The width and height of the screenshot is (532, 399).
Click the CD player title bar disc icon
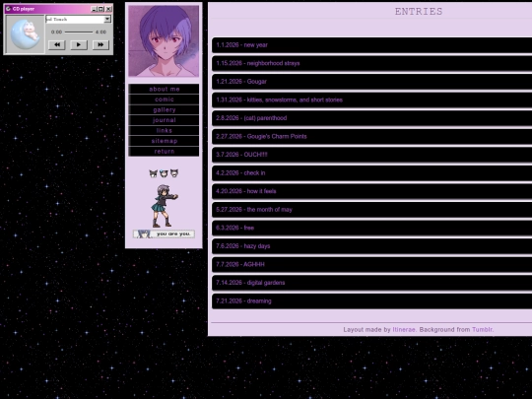click(x=8, y=9)
